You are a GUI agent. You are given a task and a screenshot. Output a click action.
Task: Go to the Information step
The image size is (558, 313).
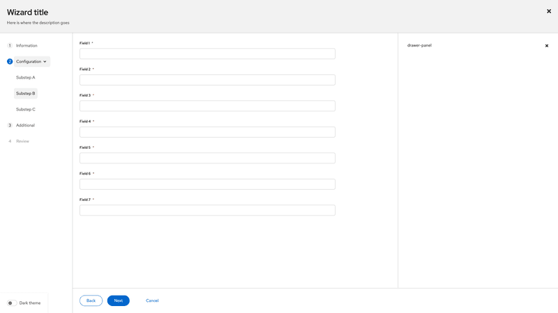click(27, 45)
